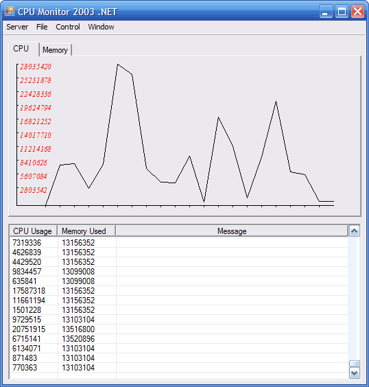369x387 pixels.
Task: Click the memory value 13516800
Action: point(78,329)
